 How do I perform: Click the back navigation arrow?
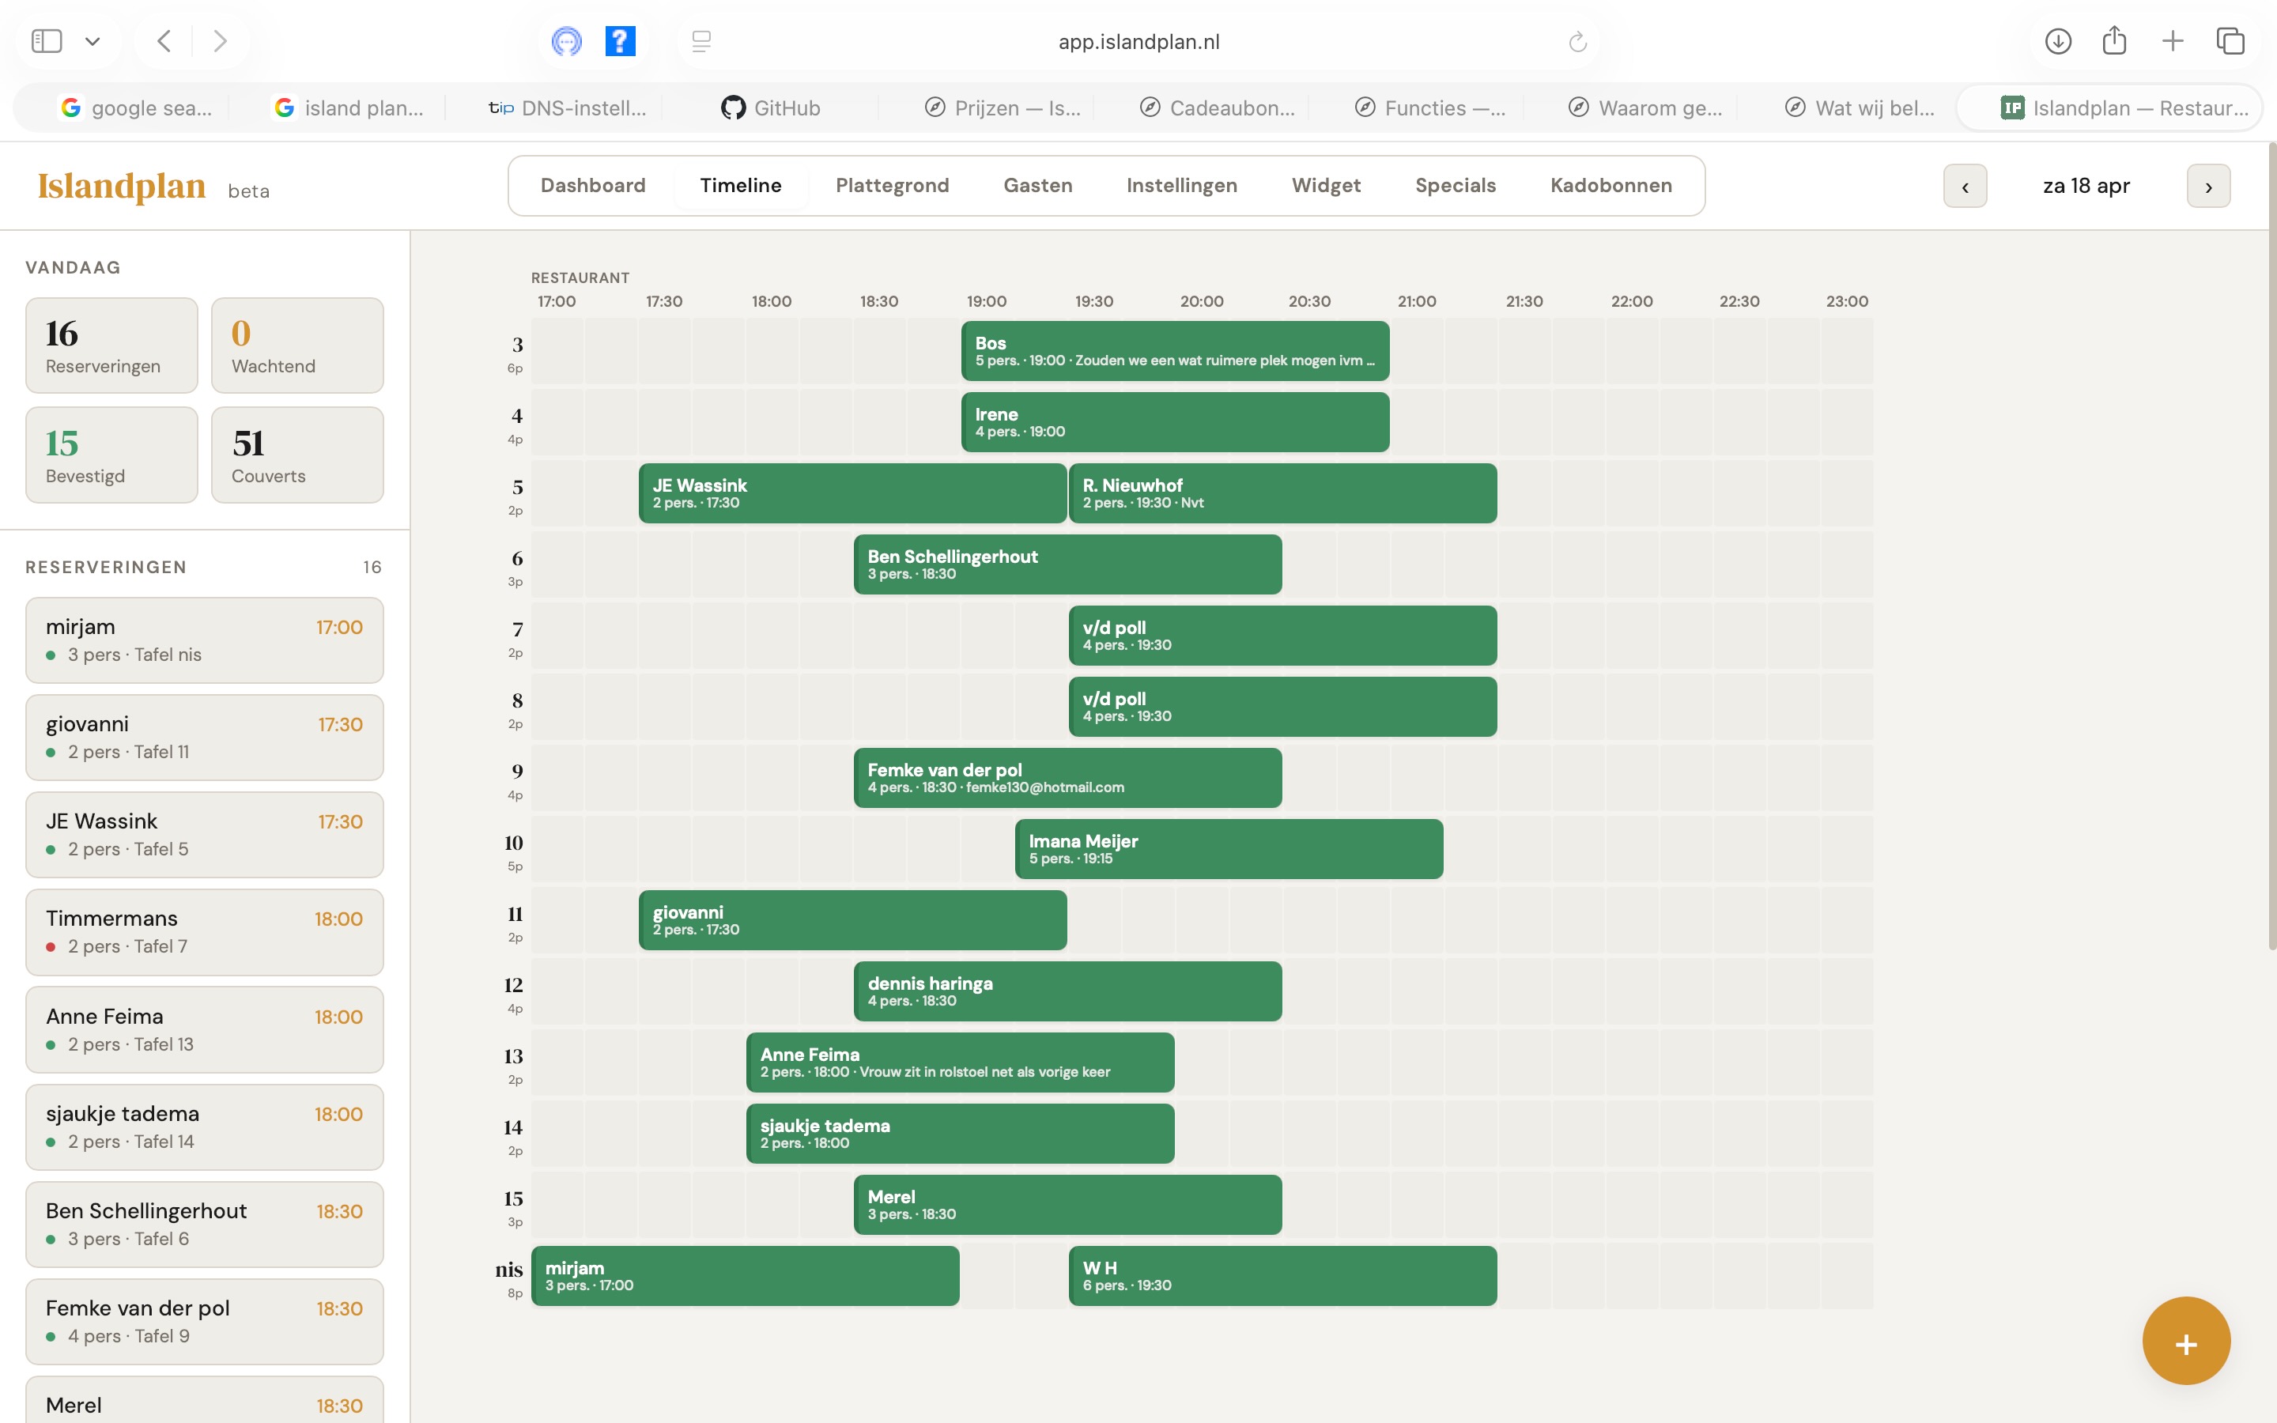pyautogui.click(x=163, y=40)
